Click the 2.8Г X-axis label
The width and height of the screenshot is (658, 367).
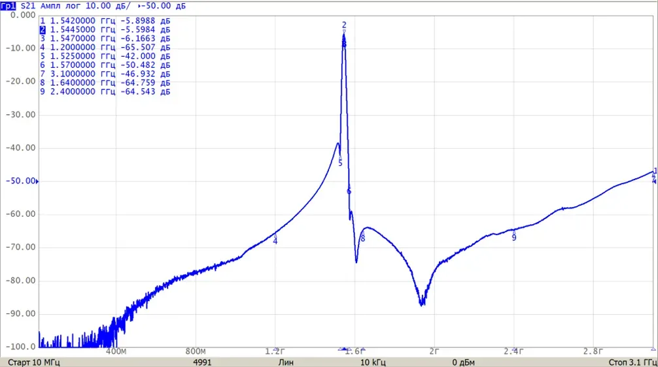pos(593,351)
